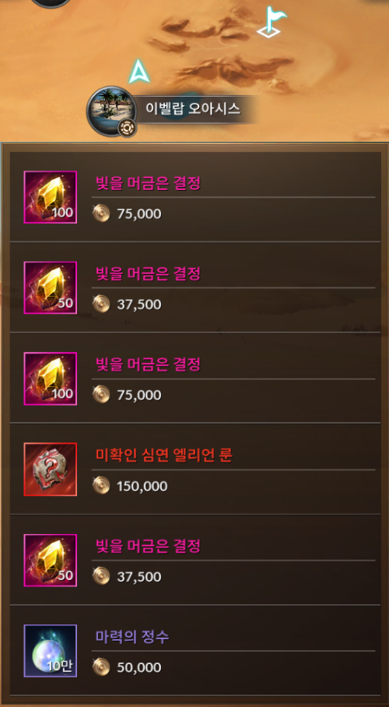Image resolution: width=389 pixels, height=707 pixels.
Task: Select the 150,000 silver price
Action: (x=142, y=486)
